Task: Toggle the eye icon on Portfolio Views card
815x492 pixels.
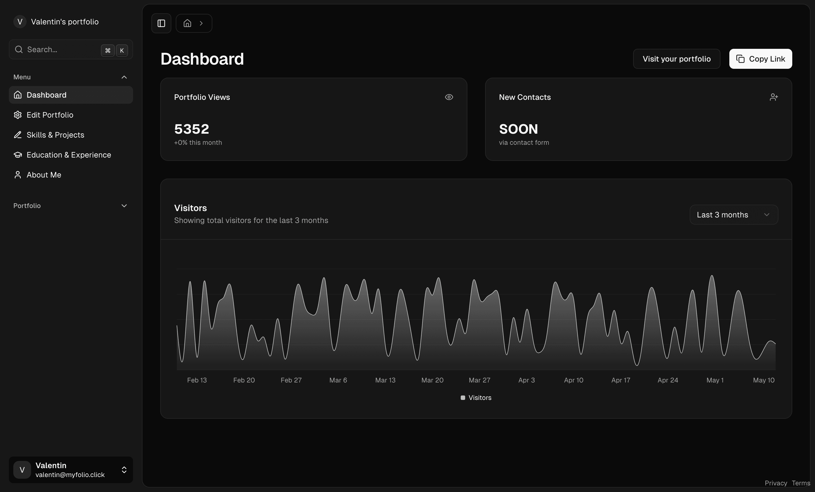Action: [449, 97]
